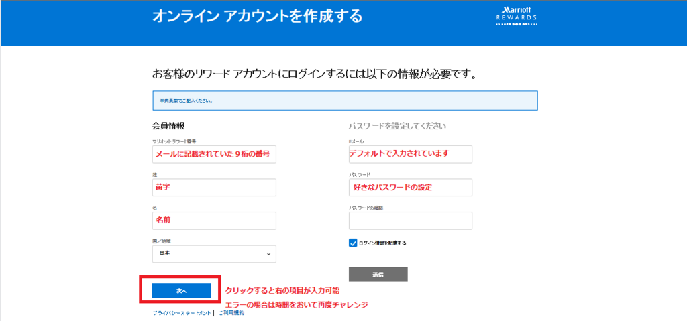Click the パスワード input field

[411, 188]
